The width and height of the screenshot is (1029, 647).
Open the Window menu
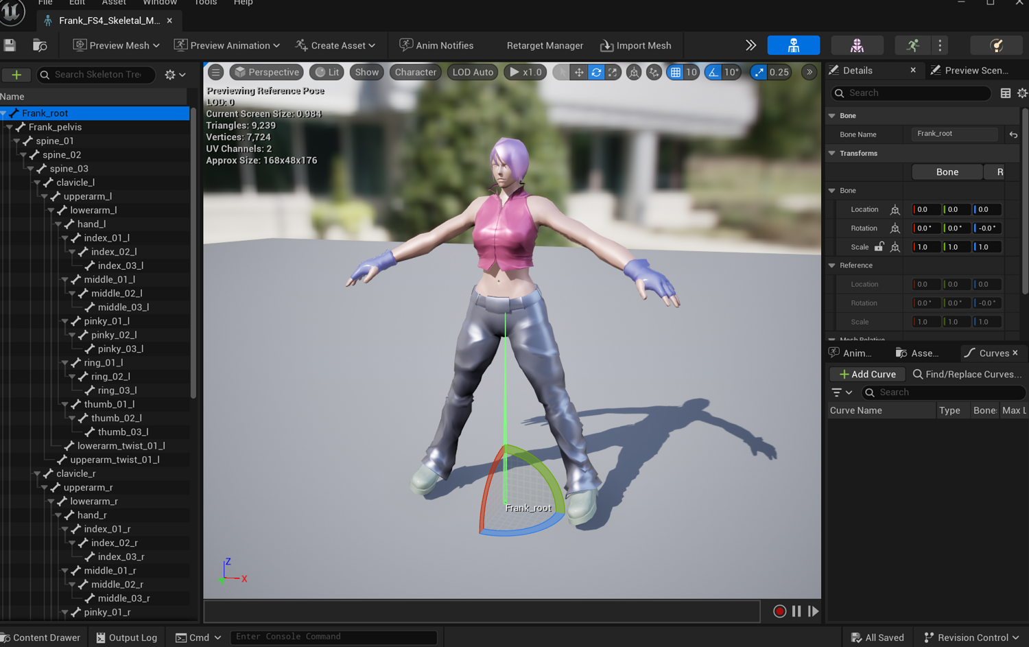160,3
